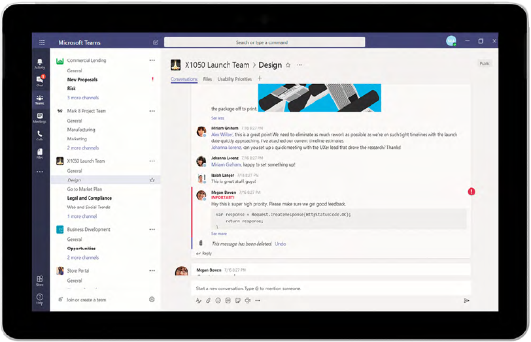
Task: Open the emoji picker
Action: [x=218, y=300]
